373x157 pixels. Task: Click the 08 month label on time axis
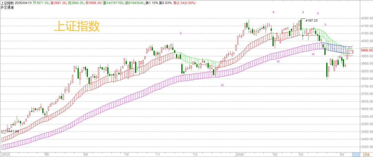point(47,154)
